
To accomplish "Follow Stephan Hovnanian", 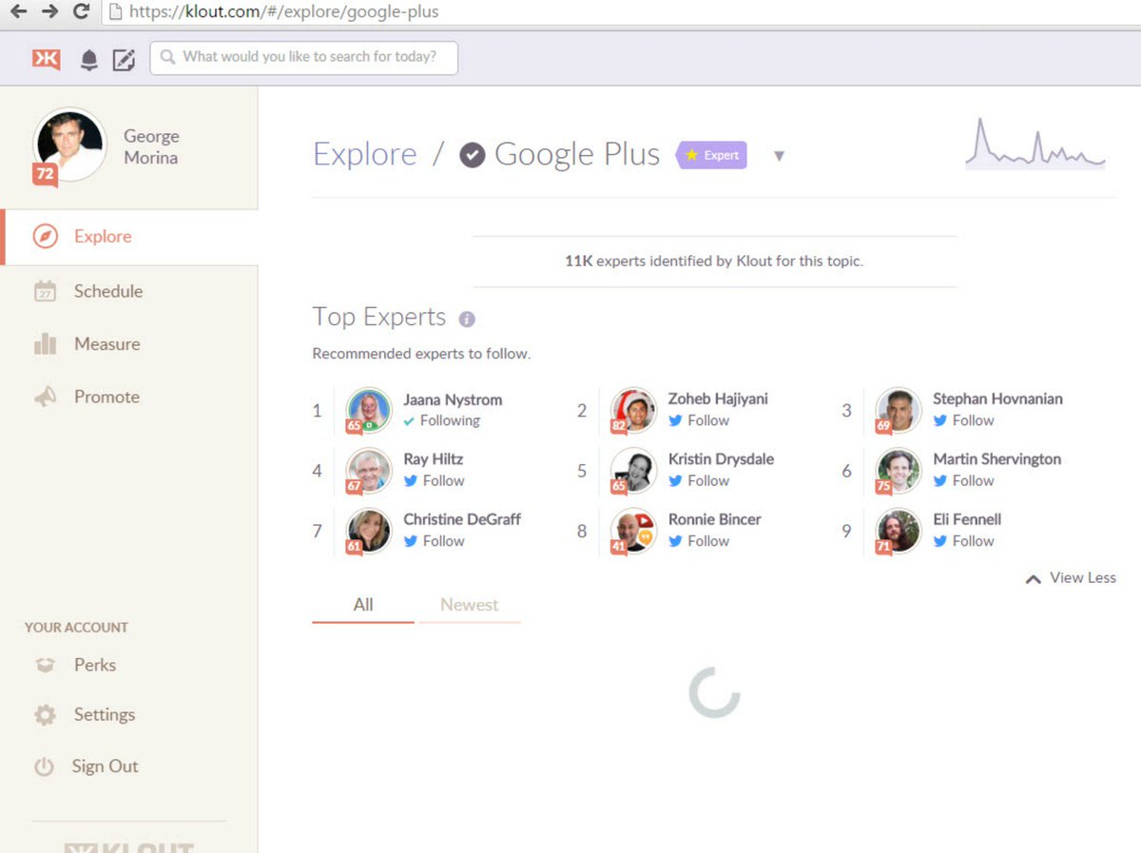I will pos(963,420).
